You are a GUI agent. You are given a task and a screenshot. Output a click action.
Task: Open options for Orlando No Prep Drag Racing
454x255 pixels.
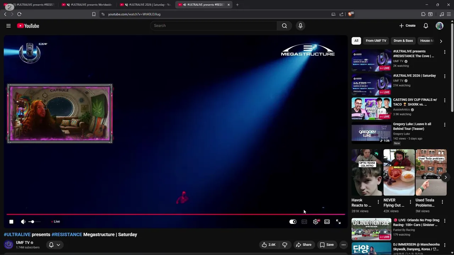(x=444, y=221)
